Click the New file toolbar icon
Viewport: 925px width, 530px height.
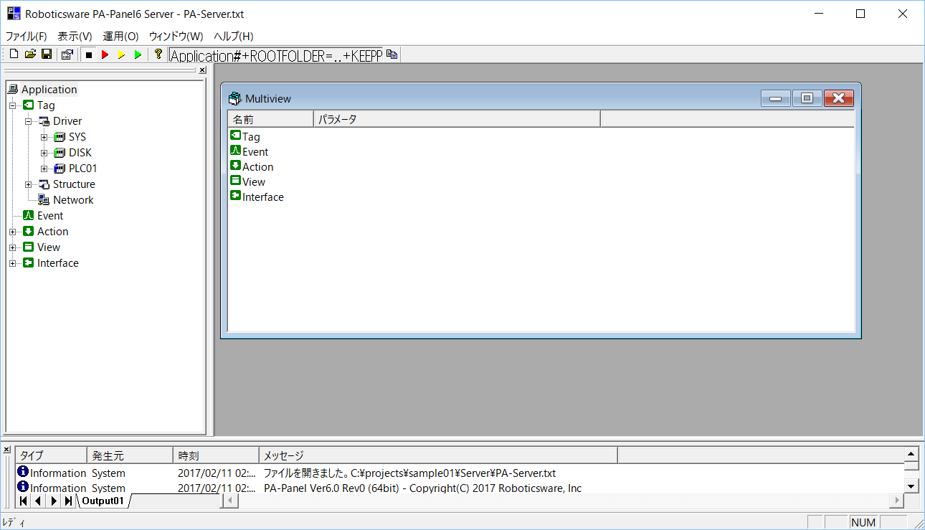tap(14, 55)
